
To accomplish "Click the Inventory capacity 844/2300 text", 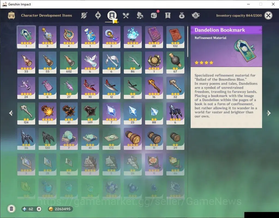I will click(239, 16).
